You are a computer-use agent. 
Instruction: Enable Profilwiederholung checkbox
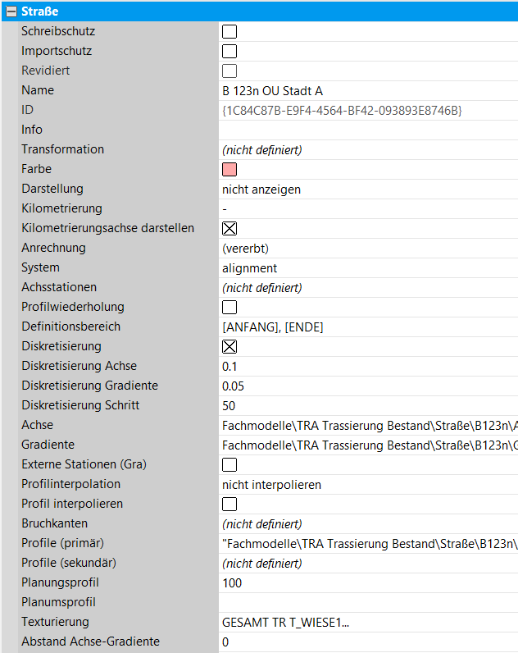(229, 307)
